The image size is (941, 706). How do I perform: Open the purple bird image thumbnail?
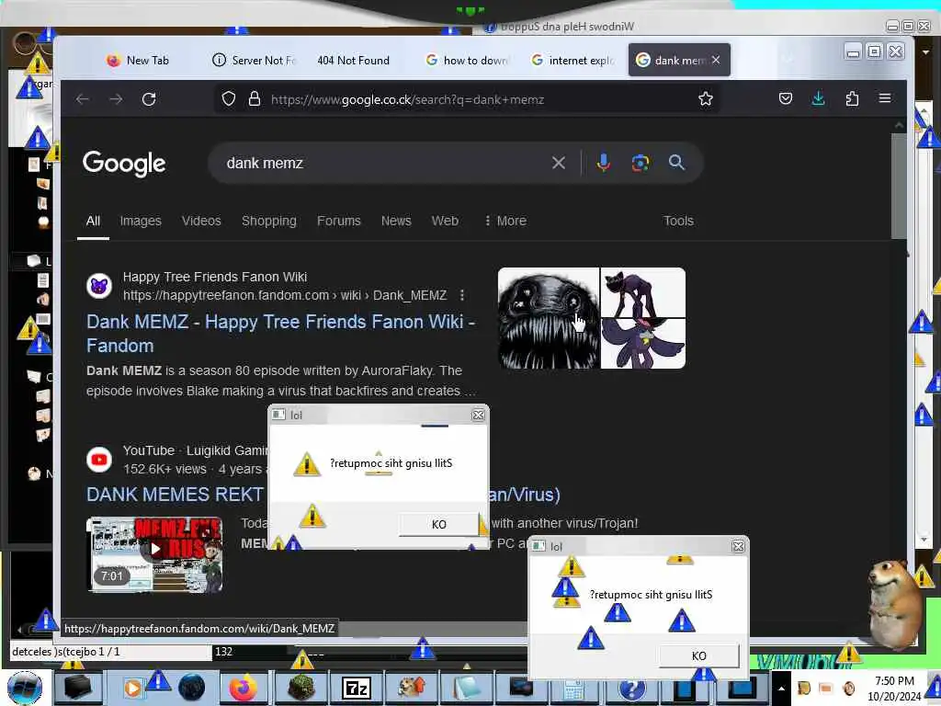click(642, 344)
